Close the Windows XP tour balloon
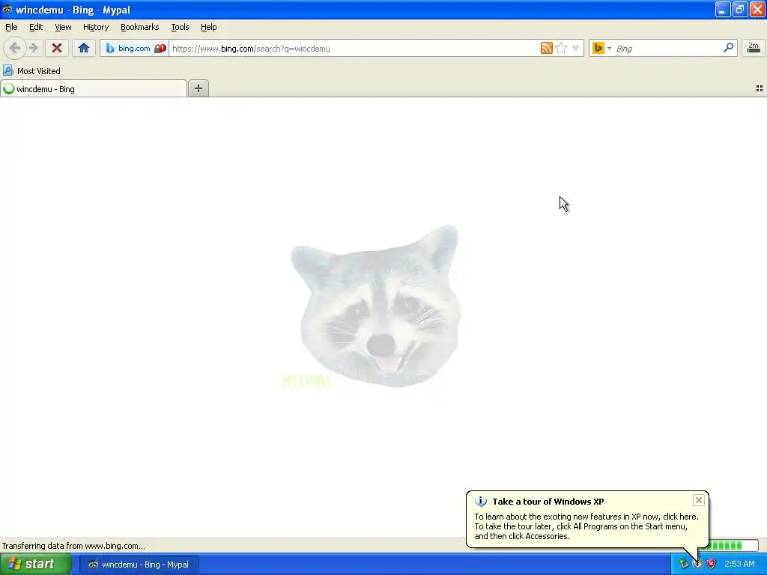The image size is (767, 575). pos(699,499)
